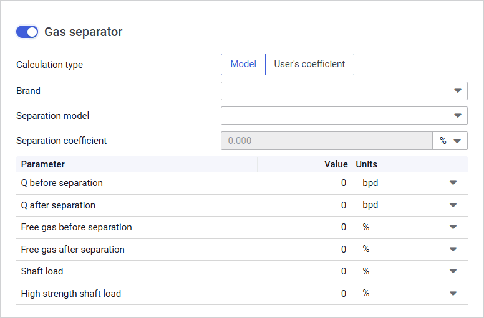Image resolution: width=484 pixels, height=318 pixels.
Task: Open the Brand dropdown
Action: tap(344, 91)
